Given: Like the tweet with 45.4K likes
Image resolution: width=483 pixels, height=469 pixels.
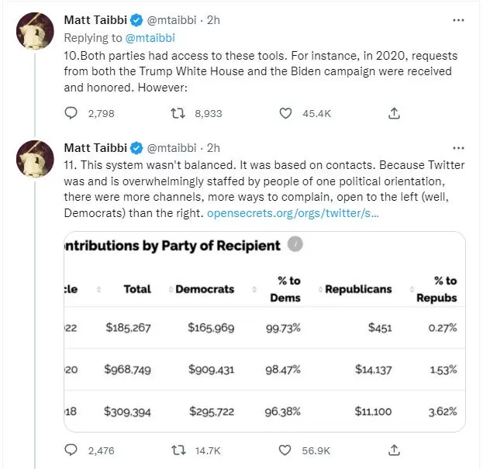Looking at the screenshot, I should coord(285,113).
